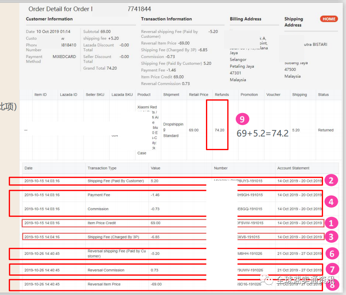Click the red HOME address tag
The height and width of the screenshot is (295, 346).
point(329,19)
